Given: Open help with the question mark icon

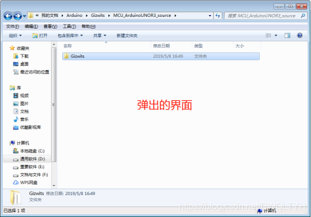Looking at the screenshot, I should (300, 35).
